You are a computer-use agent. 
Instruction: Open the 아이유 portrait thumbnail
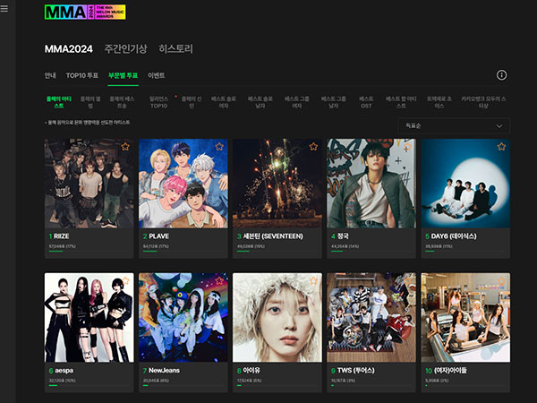click(277, 317)
